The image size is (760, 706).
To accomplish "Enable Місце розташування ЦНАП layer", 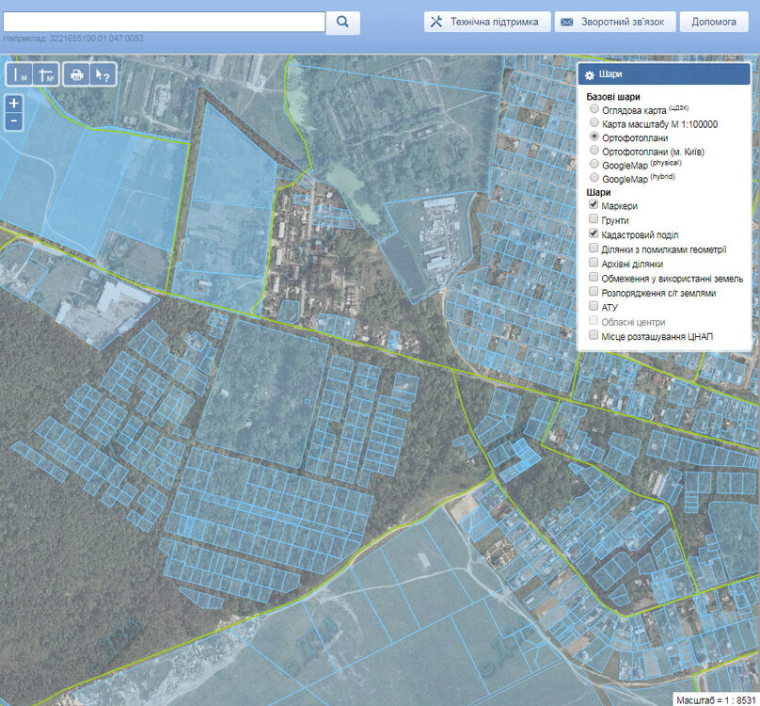I will [594, 335].
